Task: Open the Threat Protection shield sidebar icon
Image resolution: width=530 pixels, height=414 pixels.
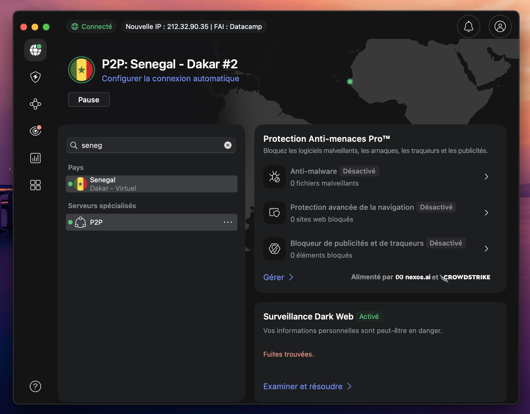Action: 35,77
